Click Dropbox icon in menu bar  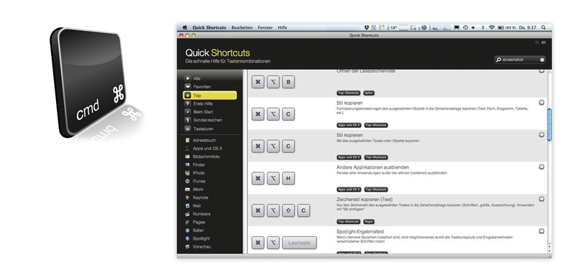click(x=367, y=27)
